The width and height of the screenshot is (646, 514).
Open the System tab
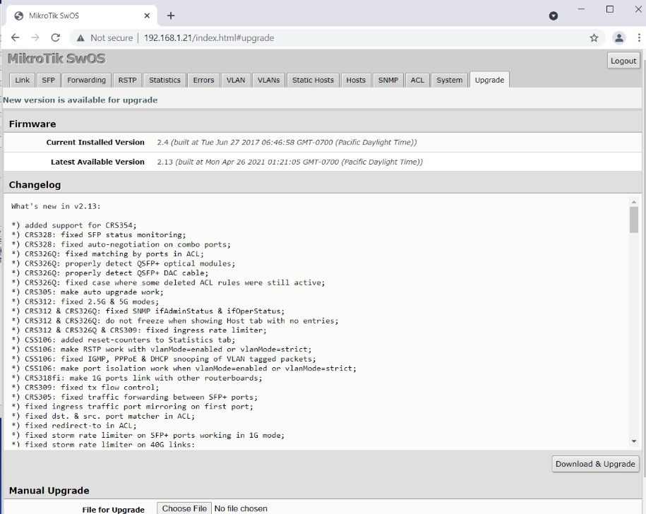tap(449, 80)
